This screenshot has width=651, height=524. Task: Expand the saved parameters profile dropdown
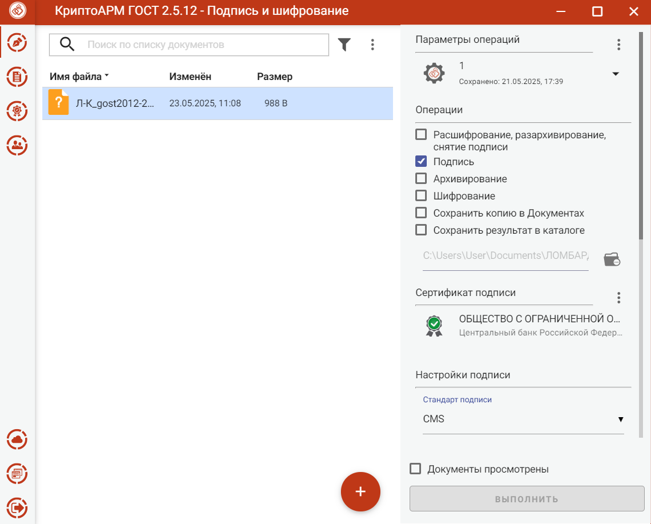coord(616,74)
